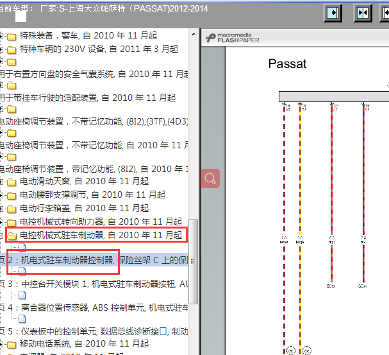Viewport: 389px width, 355px height.
Task: Click the 上海大众帕萨特 (PASSAT)2012-2014 header text
Action: (x=137, y=9)
